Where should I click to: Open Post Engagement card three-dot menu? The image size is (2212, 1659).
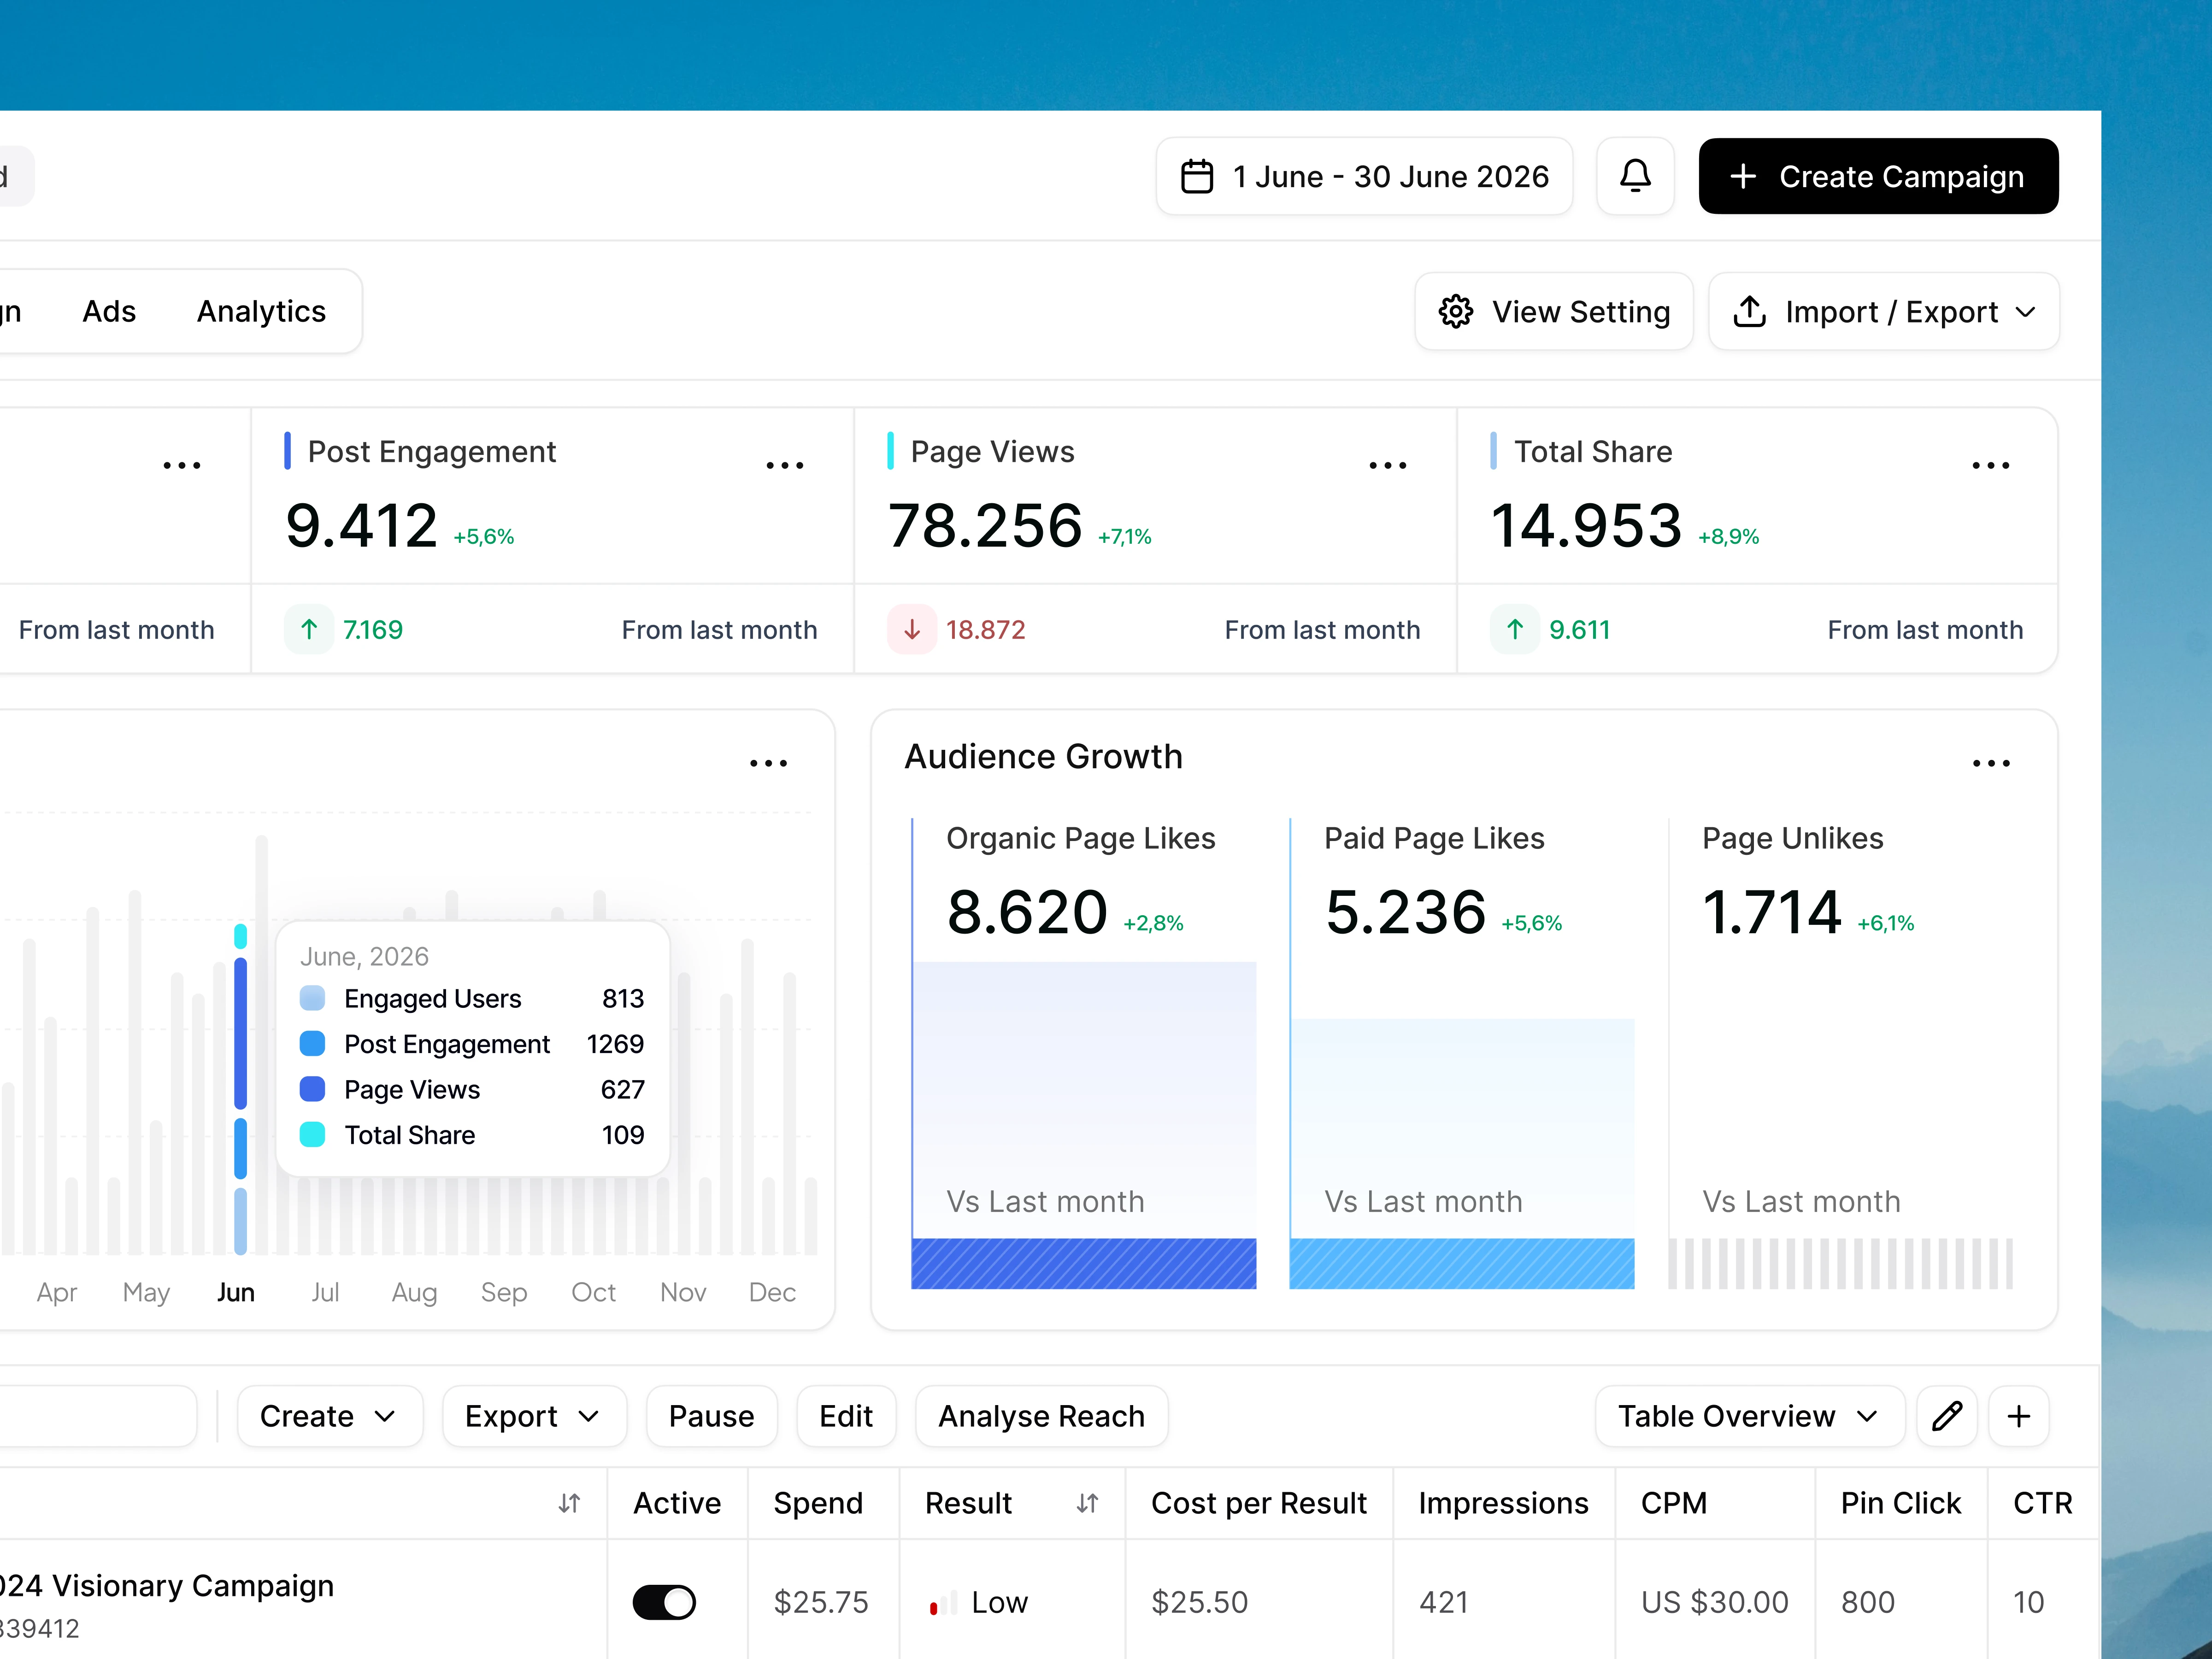[x=784, y=465]
